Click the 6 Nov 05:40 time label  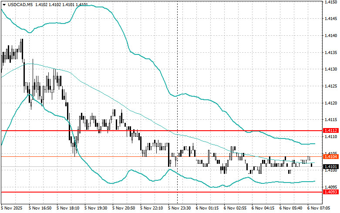[290, 208]
